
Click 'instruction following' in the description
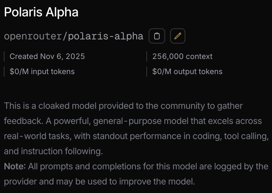[x=62, y=151]
